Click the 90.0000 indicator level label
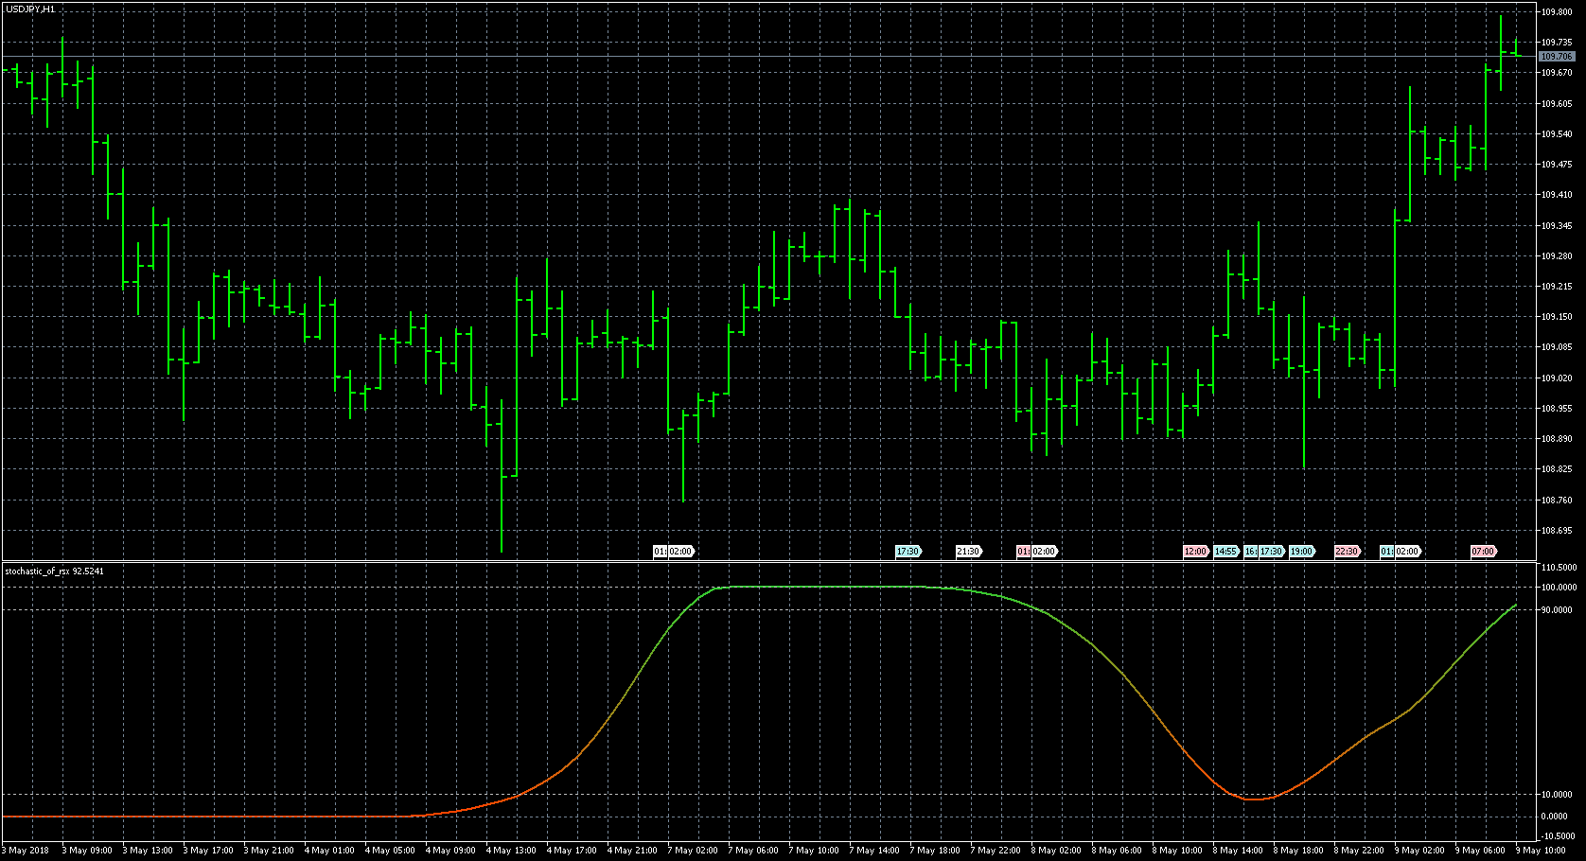Viewport: 1586px width, 861px height. tap(1559, 610)
